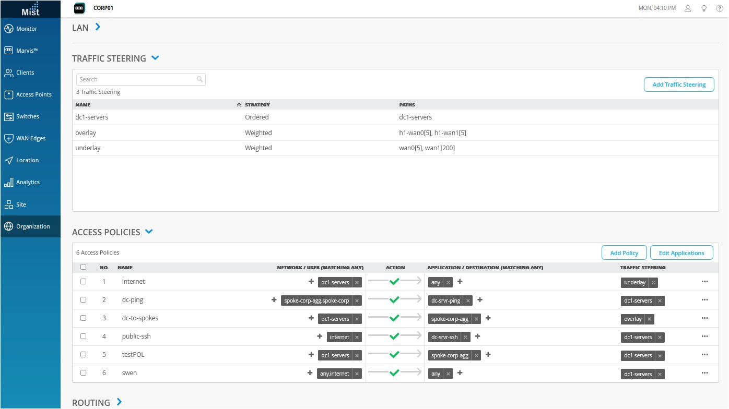Click the user account icon in header
The width and height of the screenshot is (729, 409).
[x=688, y=8]
